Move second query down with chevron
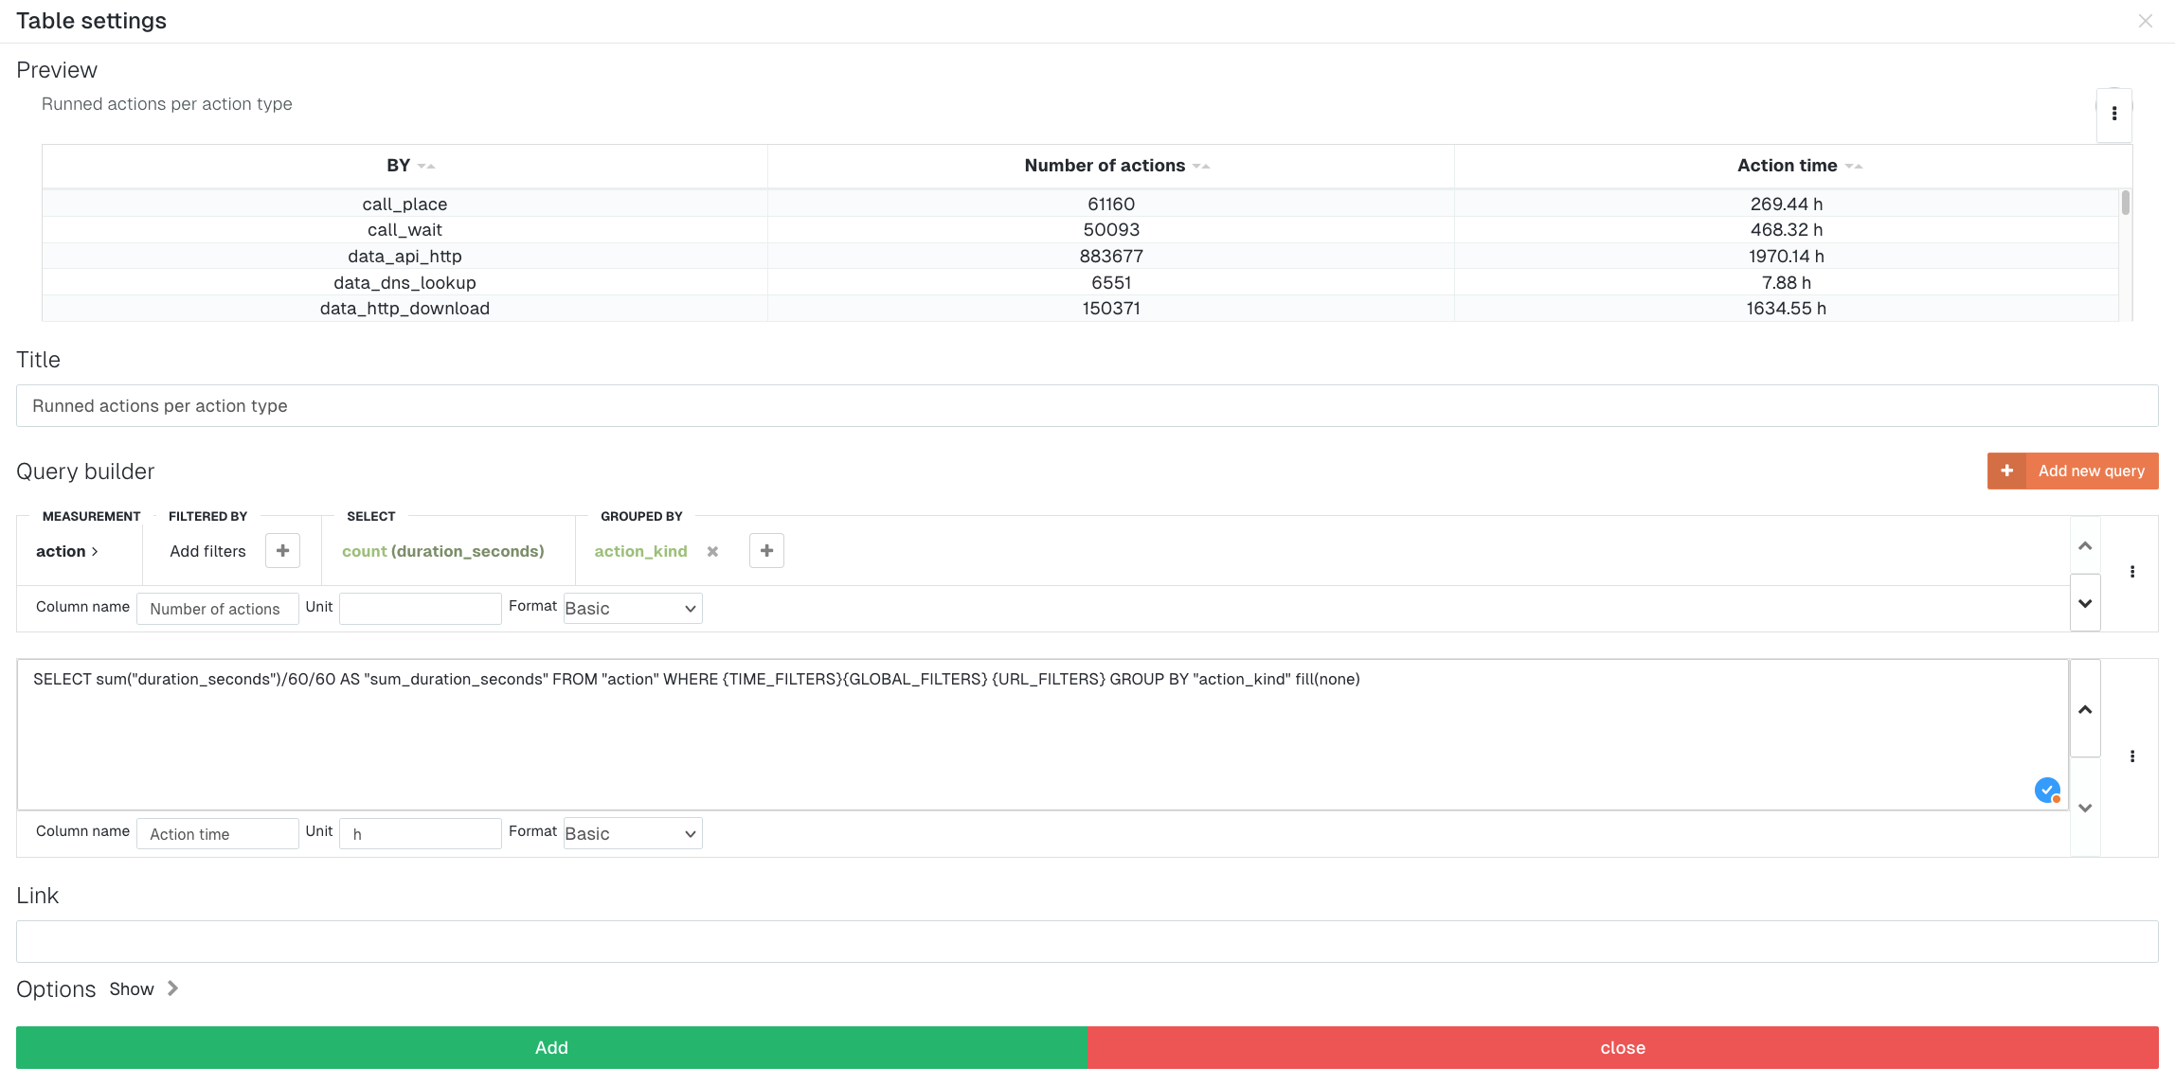This screenshot has height=1085, width=2175. pos(2085,808)
